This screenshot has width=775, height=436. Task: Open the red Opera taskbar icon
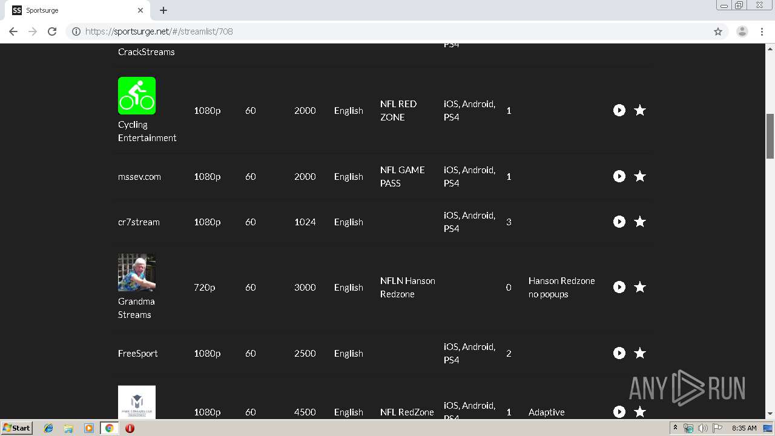130,428
